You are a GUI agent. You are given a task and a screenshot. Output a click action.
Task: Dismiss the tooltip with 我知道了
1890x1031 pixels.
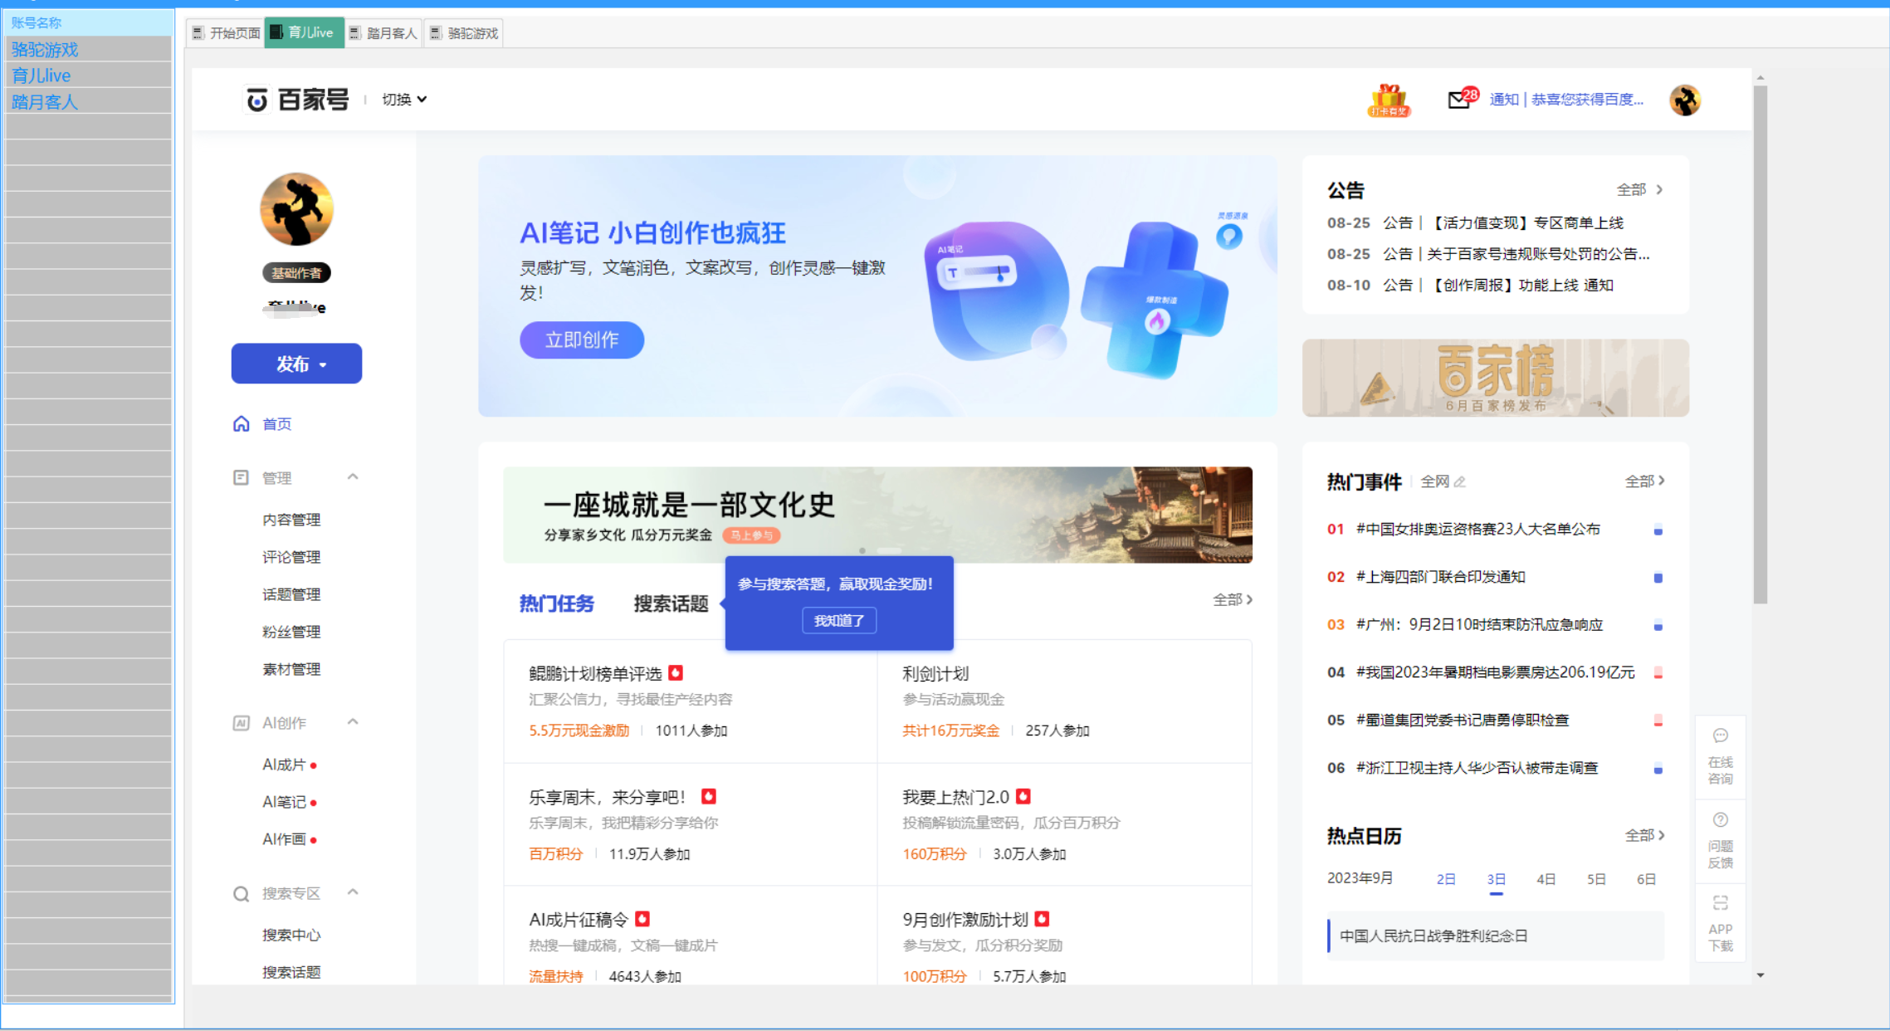point(839,620)
